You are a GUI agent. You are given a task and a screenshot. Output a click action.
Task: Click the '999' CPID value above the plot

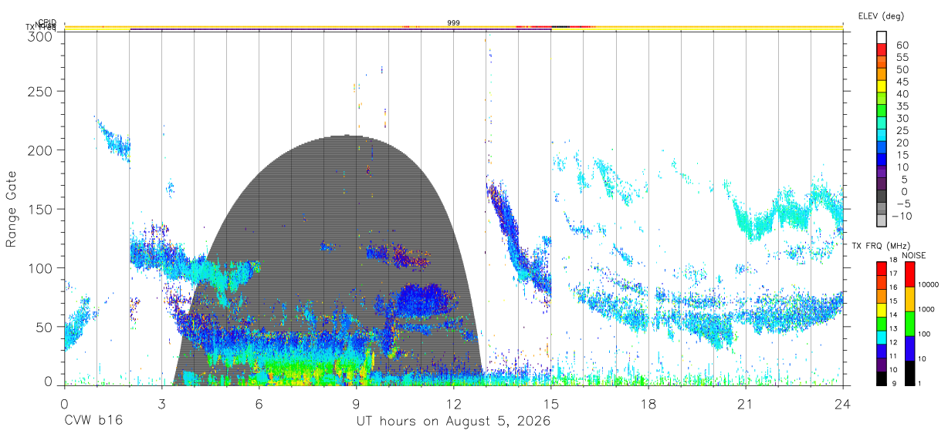pyautogui.click(x=454, y=23)
